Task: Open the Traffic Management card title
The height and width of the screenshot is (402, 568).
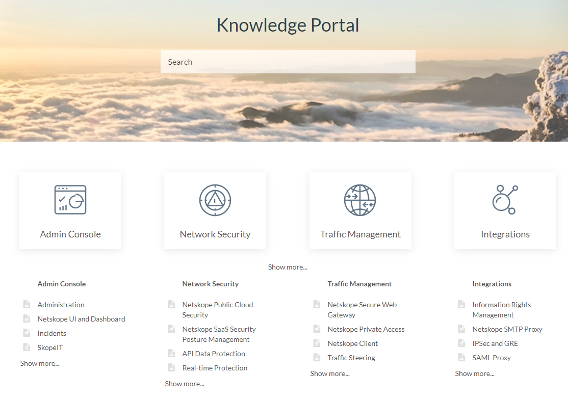Action: 360,234
